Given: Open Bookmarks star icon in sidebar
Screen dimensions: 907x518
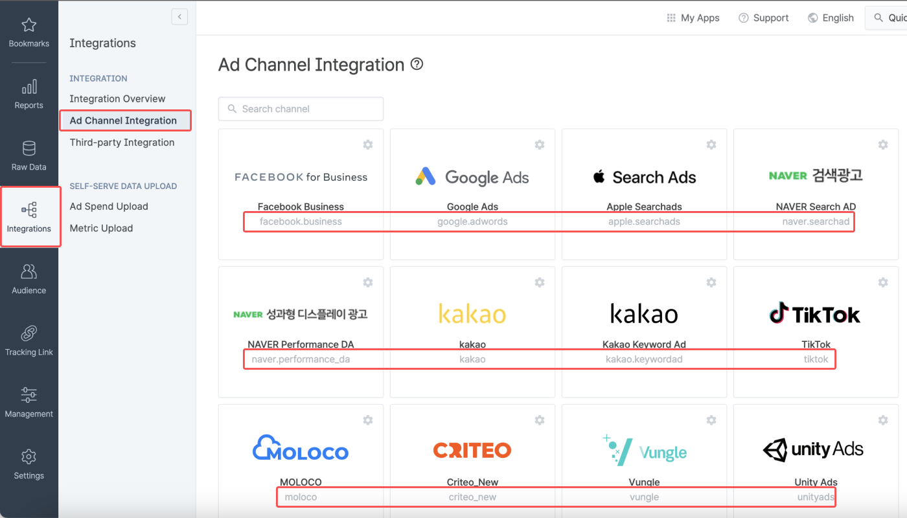Looking at the screenshot, I should (29, 25).
